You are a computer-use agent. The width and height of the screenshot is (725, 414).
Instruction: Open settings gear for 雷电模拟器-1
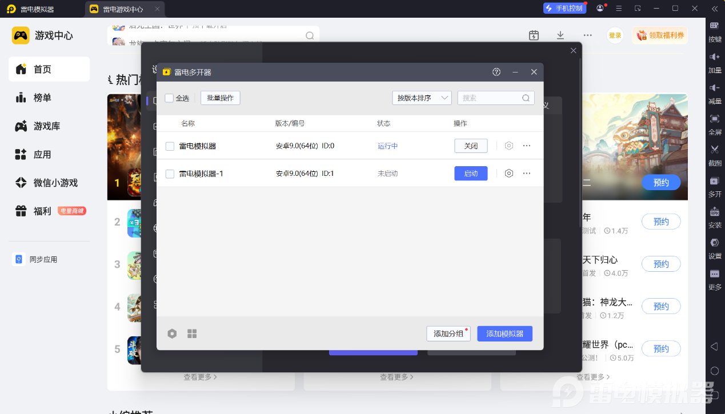coord(509,173)
